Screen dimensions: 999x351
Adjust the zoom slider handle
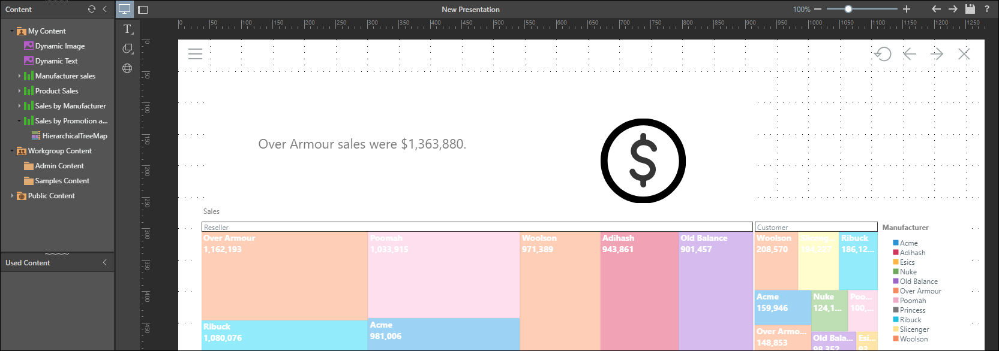click(x=848, y=9)
